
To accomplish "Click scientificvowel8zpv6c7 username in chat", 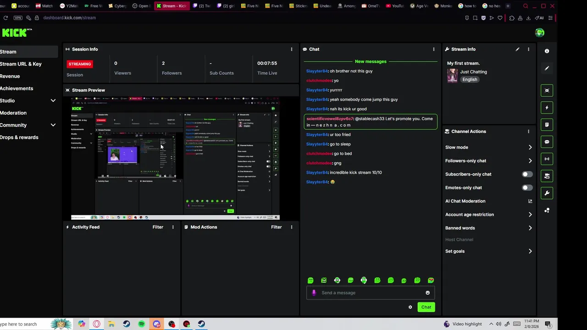I will click(x=330, y=119).
